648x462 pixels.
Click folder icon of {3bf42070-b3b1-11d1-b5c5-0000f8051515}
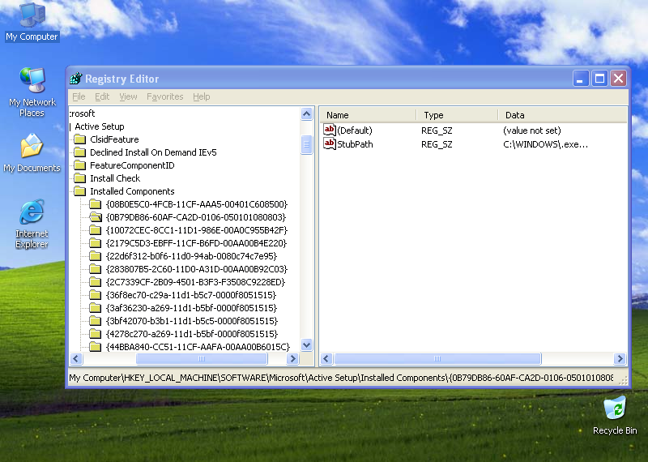(96, 321)
